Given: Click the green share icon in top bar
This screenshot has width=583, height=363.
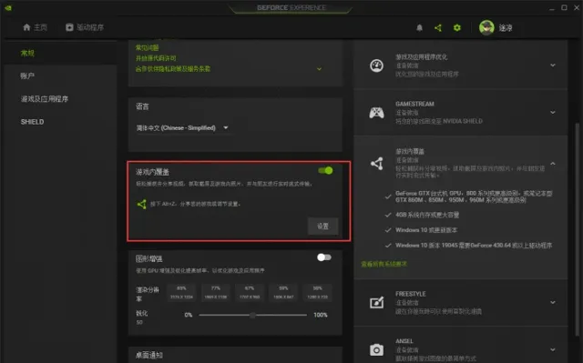Looking at the screenshot, I should (438, 28).
